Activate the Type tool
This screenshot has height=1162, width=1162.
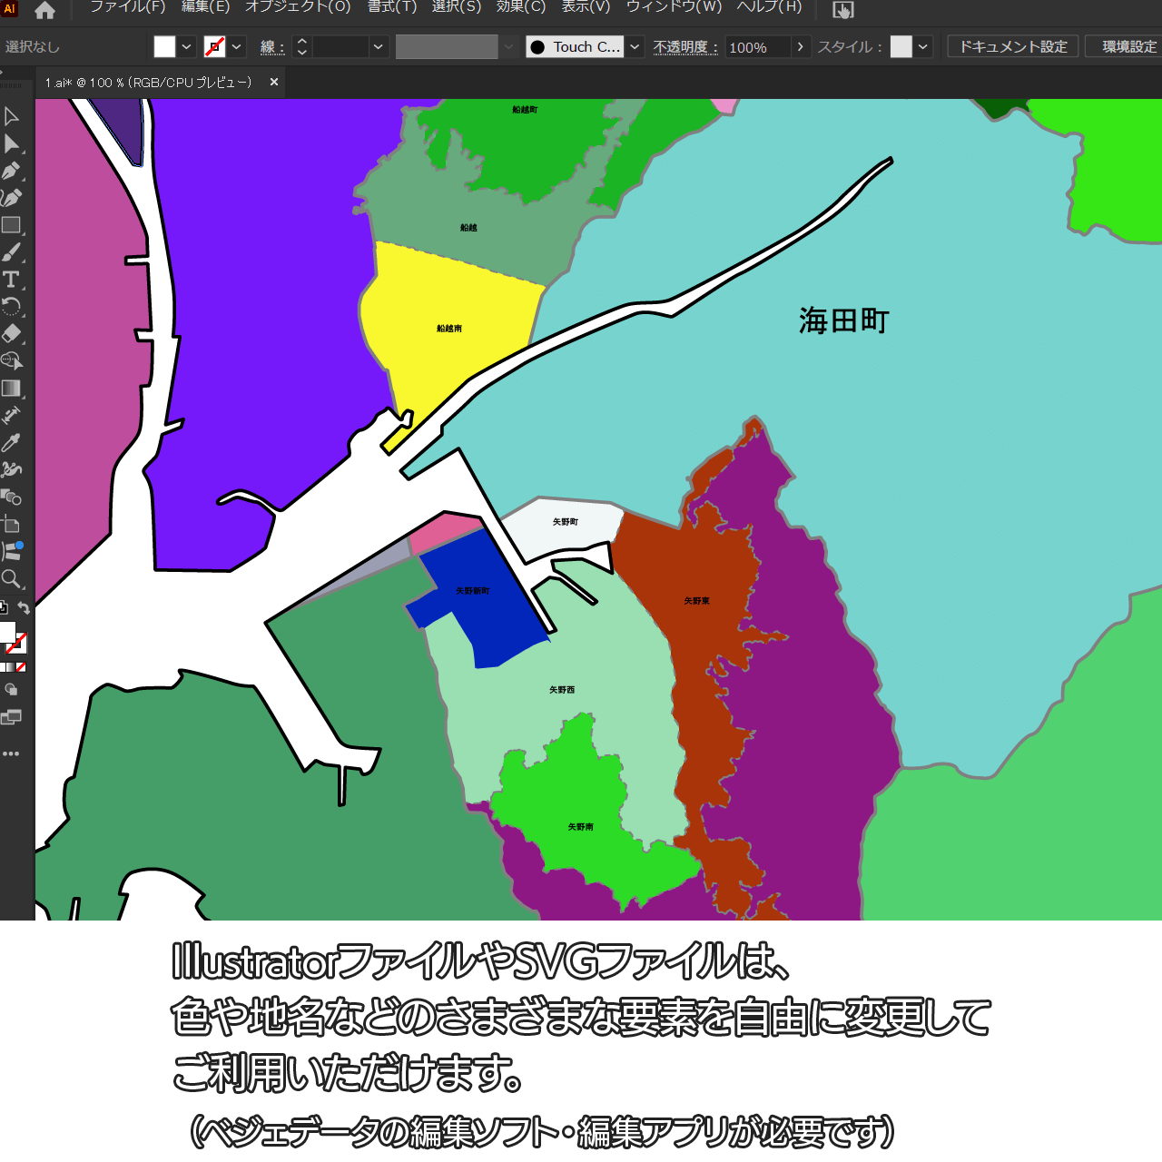12,280
